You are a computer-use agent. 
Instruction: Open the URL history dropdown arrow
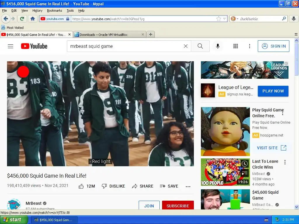coord(225,19)
